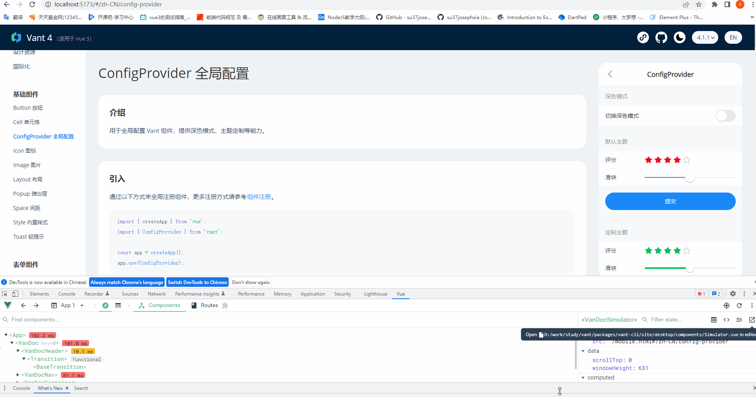
Task: Collapse the Transition tree node
Action: coord(24,359)
